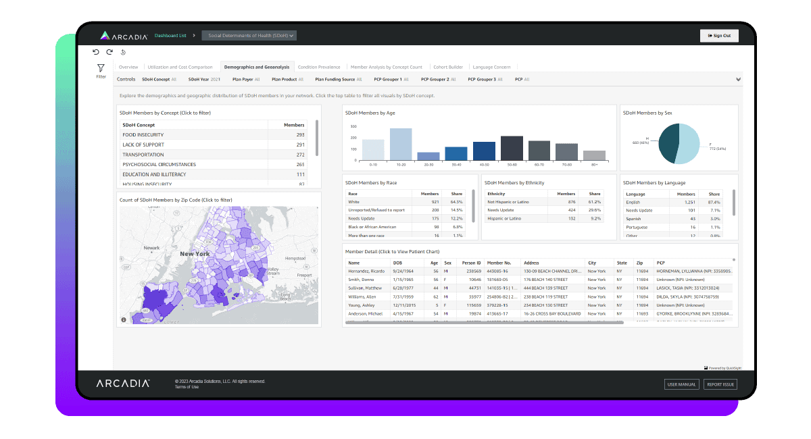Open the Social Determinants of Health dashboard dropdown

[x=249, y=36]
